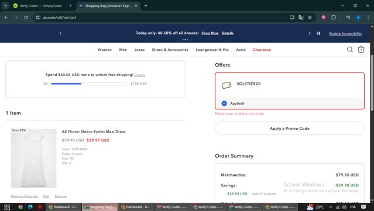The height and width of the screenshot is (211, 374).
Task: Click Apply a Promo Code button
Action: [x=290, y=129]
